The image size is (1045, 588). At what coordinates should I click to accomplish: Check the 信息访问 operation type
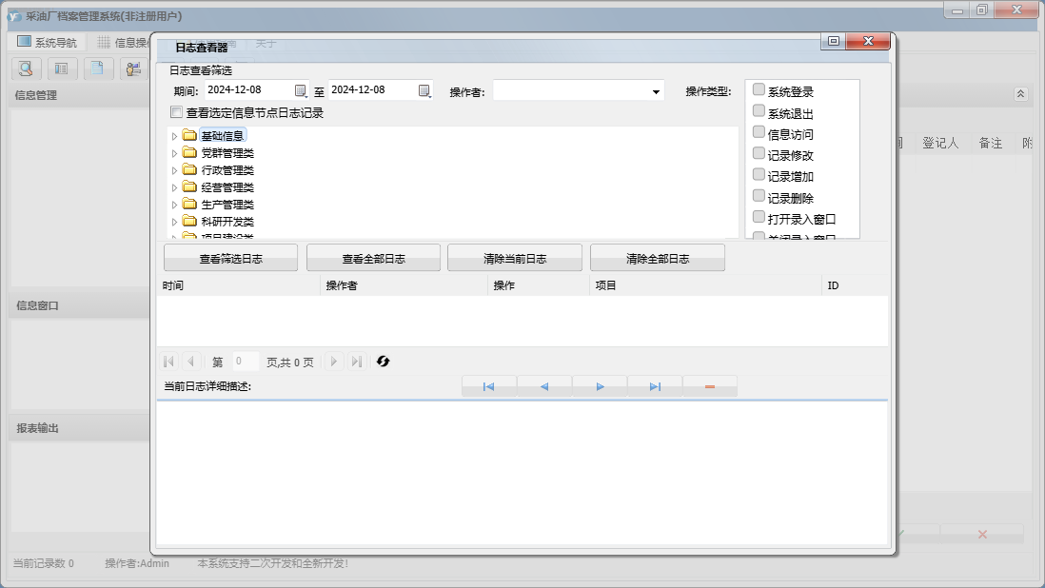(x=759, y=132)
